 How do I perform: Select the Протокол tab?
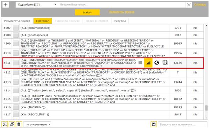pos(43,21)
